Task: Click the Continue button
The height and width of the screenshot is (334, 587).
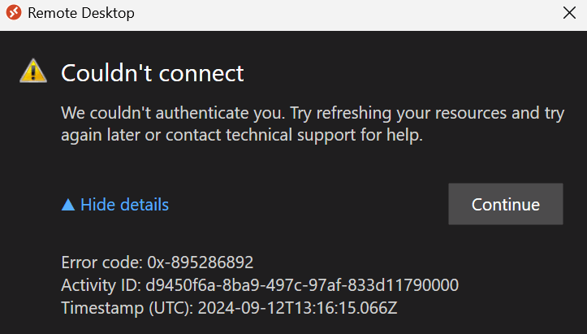Action: (x=506, y=204)
